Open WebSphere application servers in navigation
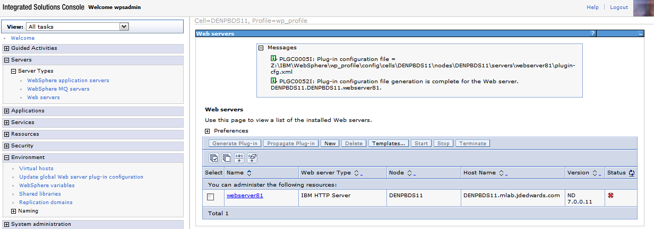 68,81
